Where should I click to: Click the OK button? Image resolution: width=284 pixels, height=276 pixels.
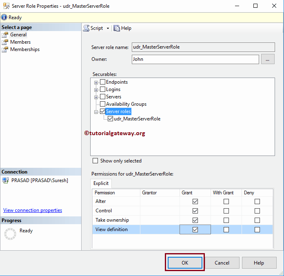coord(185,263)
